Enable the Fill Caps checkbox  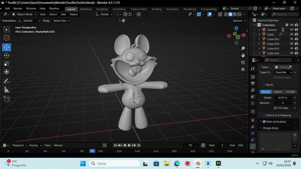click(275, 108)
